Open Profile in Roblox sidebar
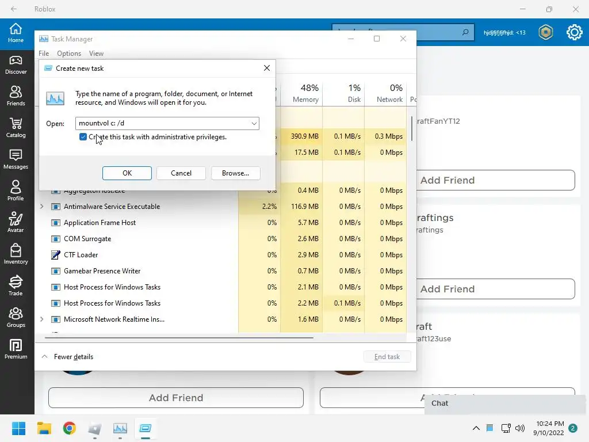 [16, 191]
